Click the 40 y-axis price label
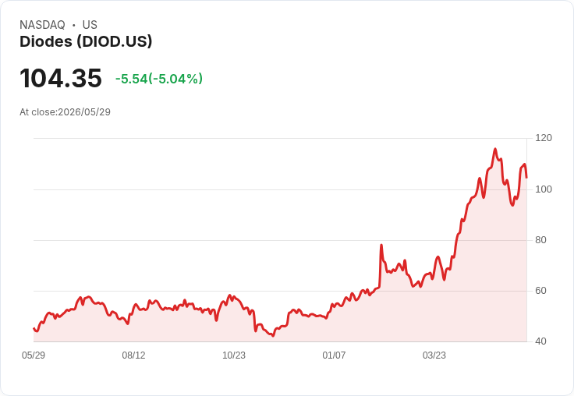The height and width of the screenshot is (396, 574). click(x=540, y=341)
